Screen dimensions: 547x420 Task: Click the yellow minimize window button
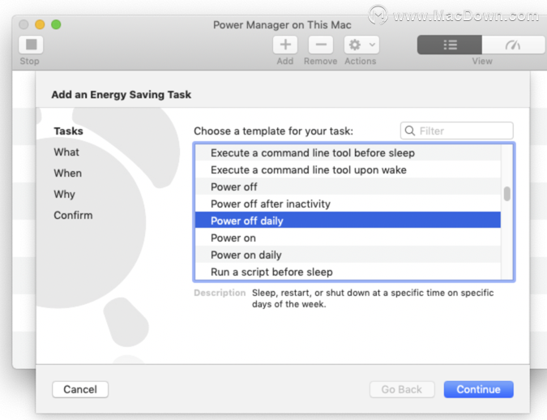click(x=40, y=24)
